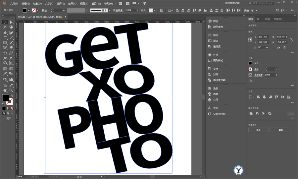Screen dimensions: 298x179
Task: Choose the Direct Selection white arrow tool
Action: coord(11,22)
